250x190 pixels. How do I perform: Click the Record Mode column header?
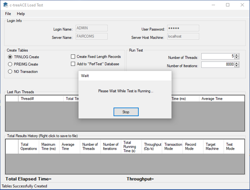click(x=193, y=147)
